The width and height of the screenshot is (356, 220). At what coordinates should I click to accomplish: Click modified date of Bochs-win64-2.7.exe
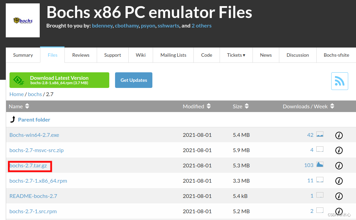pyautogui.click(x=197, y=135)
